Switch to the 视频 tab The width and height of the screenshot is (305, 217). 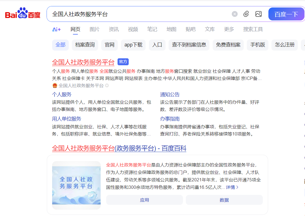[133, 29]
